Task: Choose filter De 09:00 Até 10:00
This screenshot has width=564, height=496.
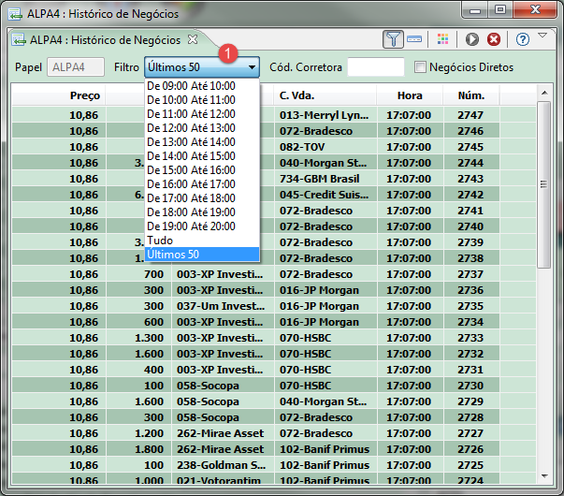Action: click(x=202, y=86)
